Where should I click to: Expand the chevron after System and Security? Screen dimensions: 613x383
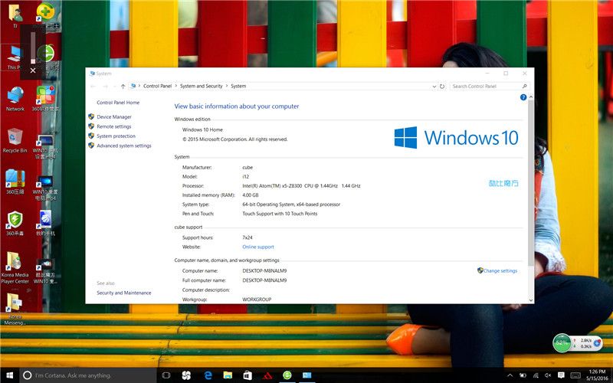pyautogui.click(x=226, y=86)
